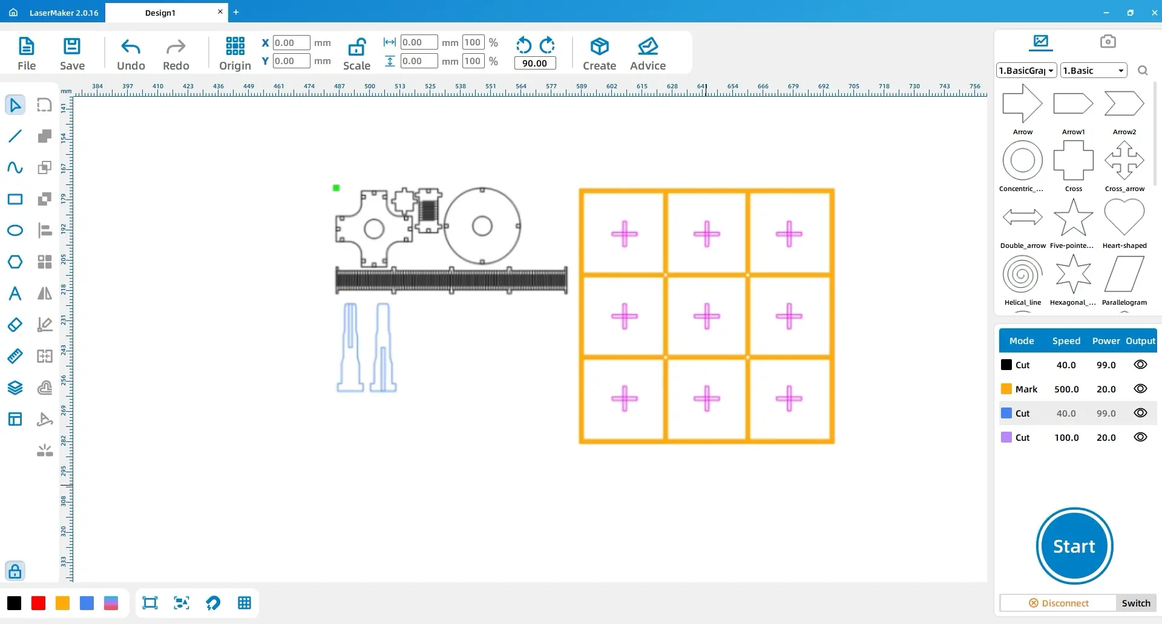This screenshot has width=1162, height=624.
Task: Click the align objects tool
Action: click(x=44, y=230)
